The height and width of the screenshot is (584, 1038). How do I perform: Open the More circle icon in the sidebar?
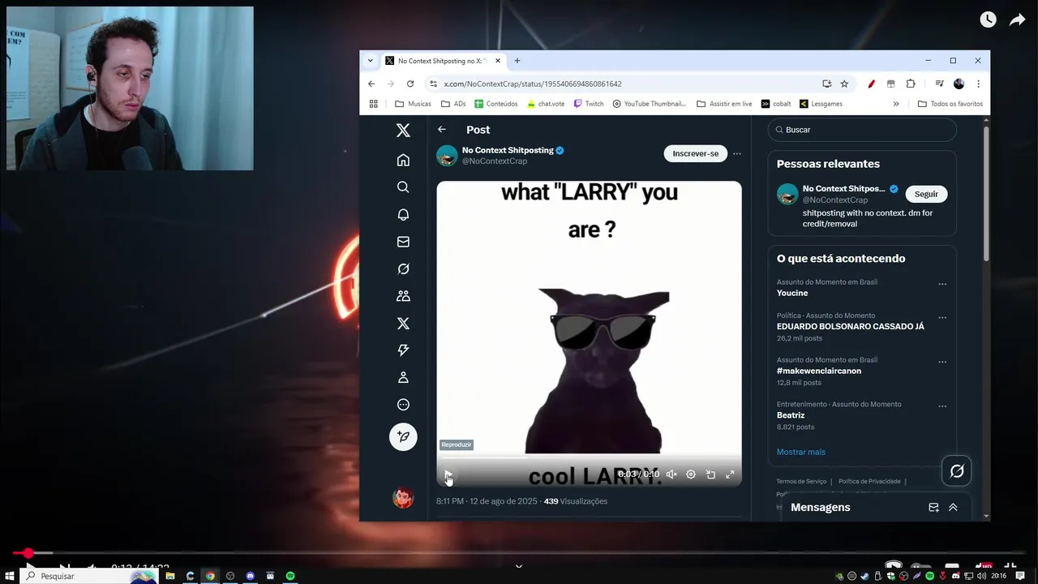coord(403,405)
